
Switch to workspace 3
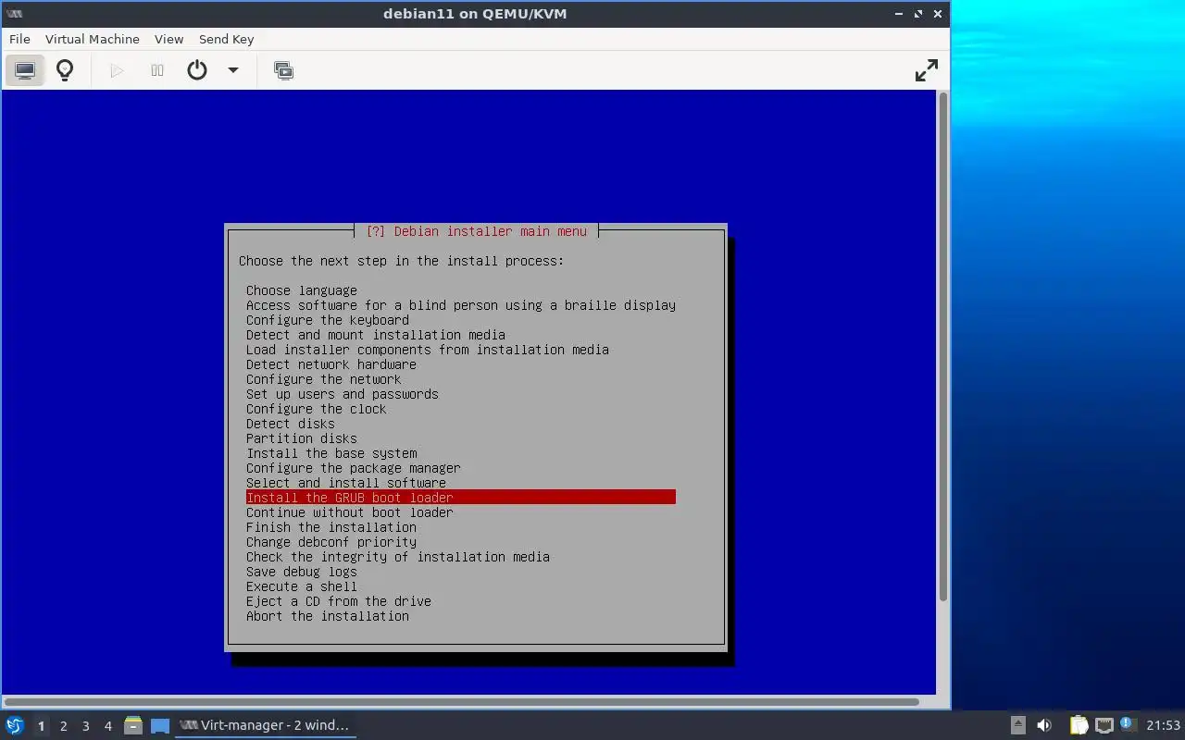point(85,726)
